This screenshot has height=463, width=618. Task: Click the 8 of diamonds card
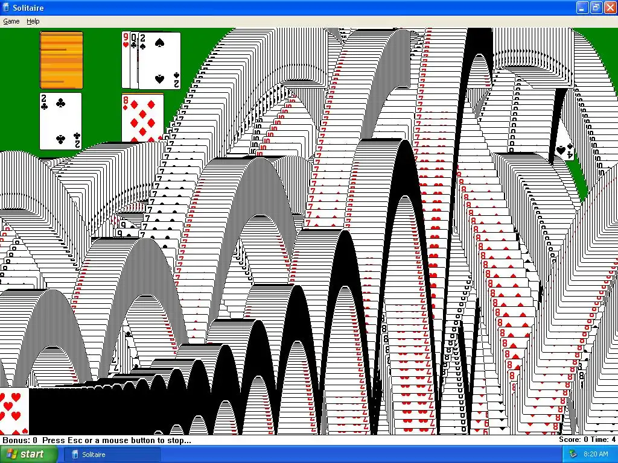tap(142, 118)
